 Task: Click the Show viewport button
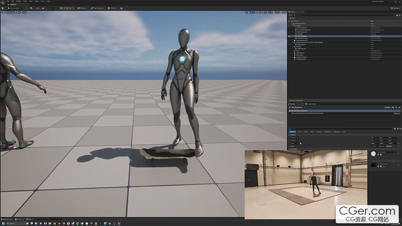[24, 12]
